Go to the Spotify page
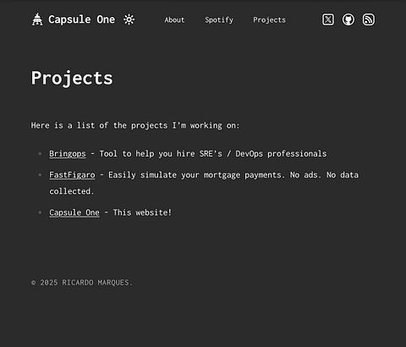Viewport: 406px width, 347px height. [219, 20]
